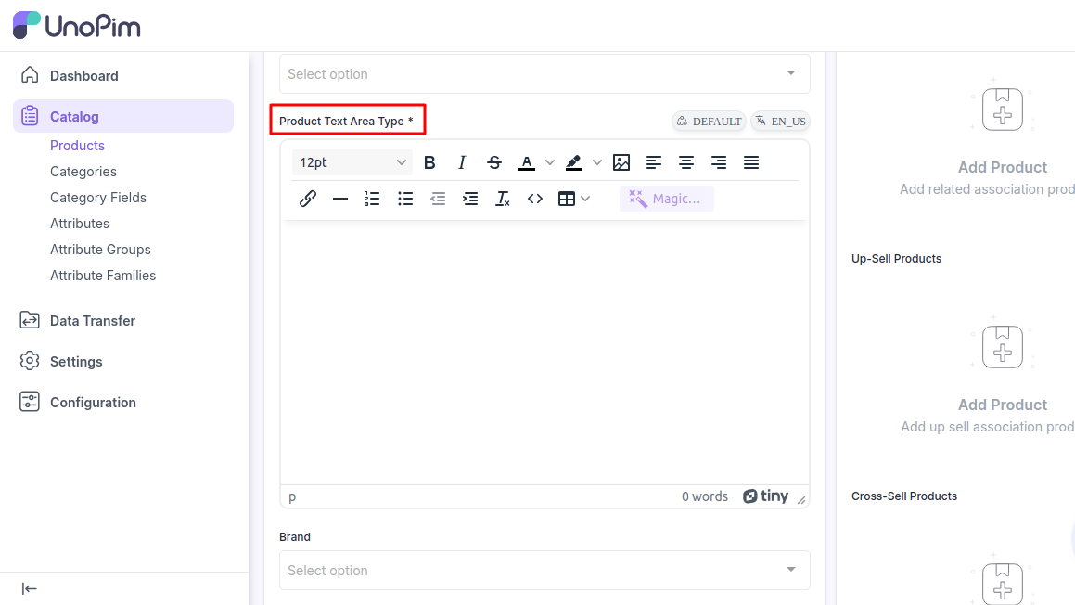Justify text alignment
Viewport: 1075px width, 605px height.
coord(751,162)
